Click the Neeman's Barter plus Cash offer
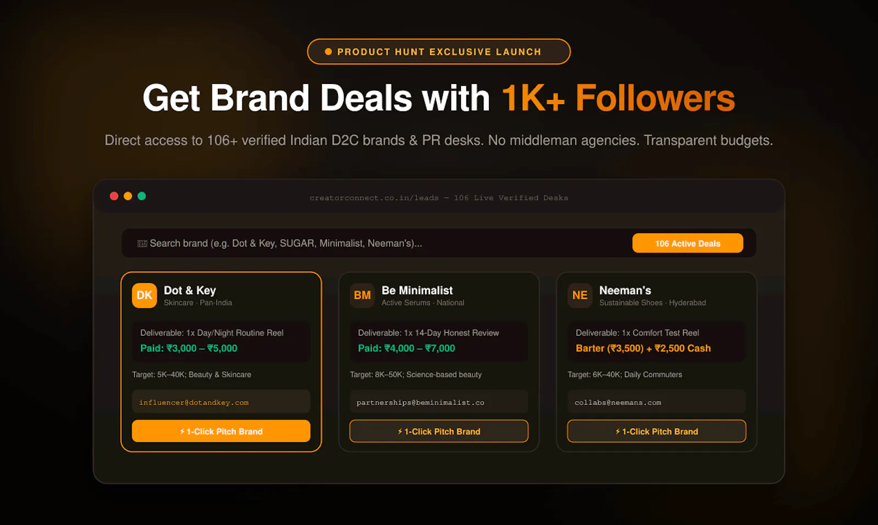The height and width of the screenshot is (525, 878). pyautogui.click(x=643, y=348)
